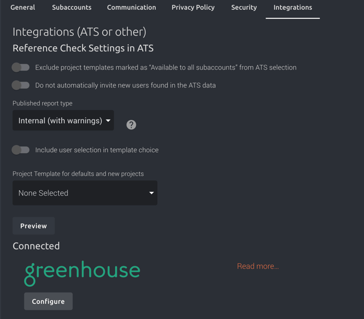The image size is (364, 319).
Task: Switch to the Subaccounts tab
Action: pos(72,8)
